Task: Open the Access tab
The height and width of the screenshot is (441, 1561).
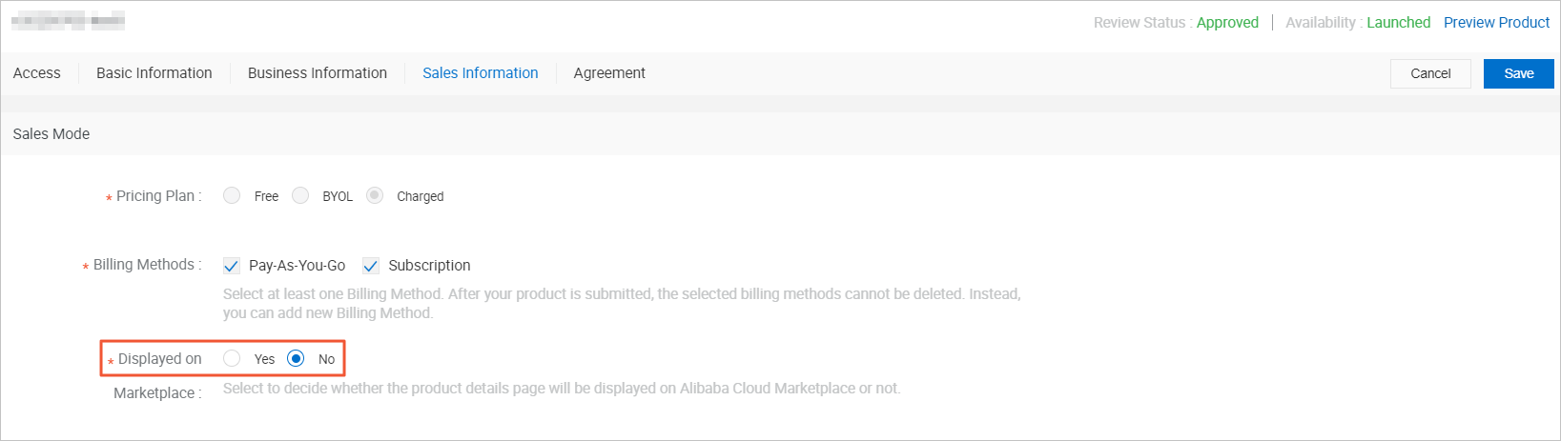Action: [37, 73]
